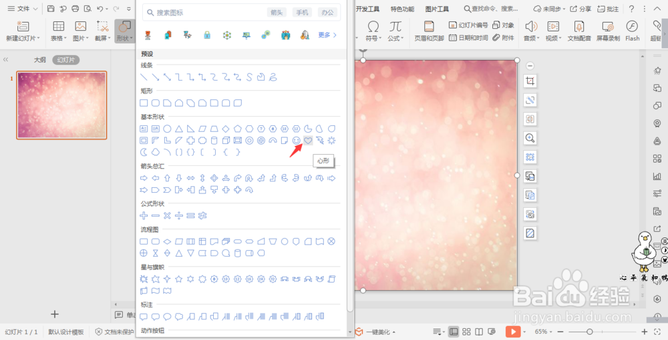Click the icon search input field
This screenshot has height=340, width=668.
click(242, 12)
